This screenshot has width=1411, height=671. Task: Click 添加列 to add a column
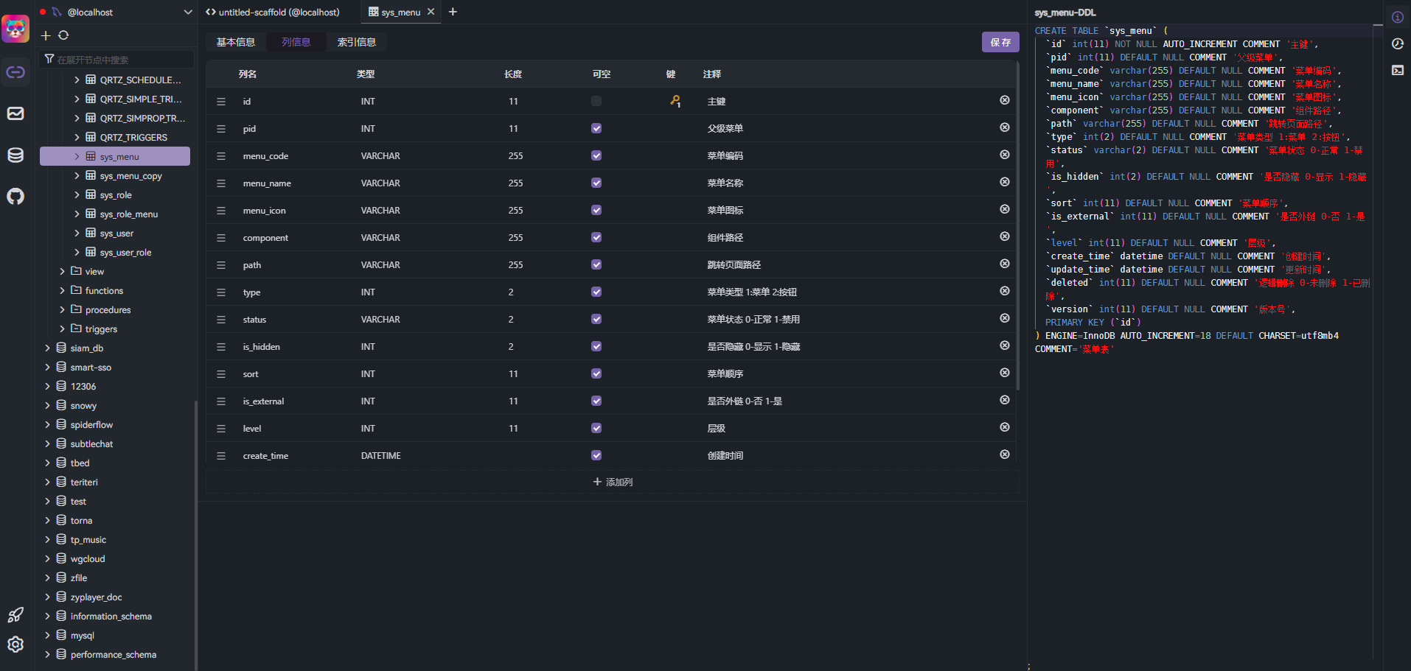[613, 482]
